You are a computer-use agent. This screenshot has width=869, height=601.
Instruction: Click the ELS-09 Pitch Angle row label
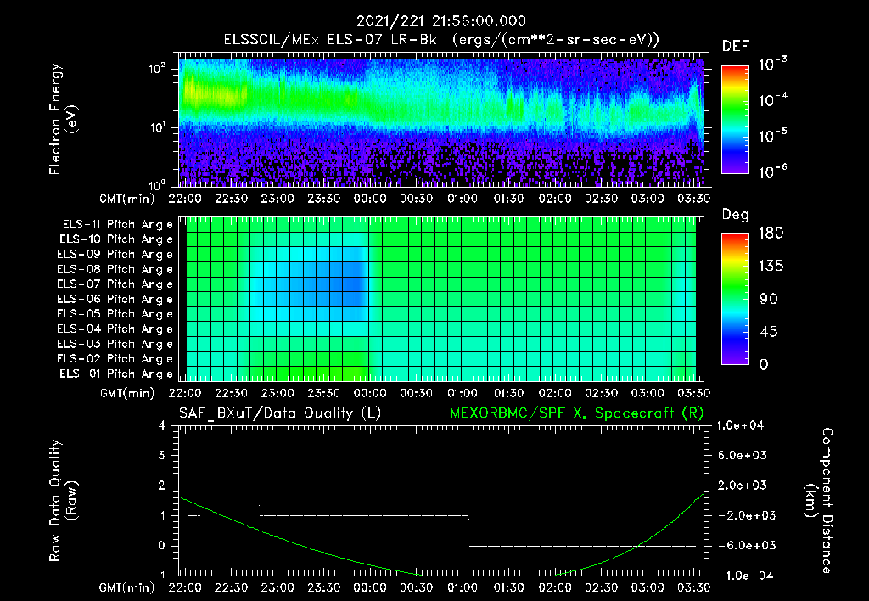pos(115,255)
